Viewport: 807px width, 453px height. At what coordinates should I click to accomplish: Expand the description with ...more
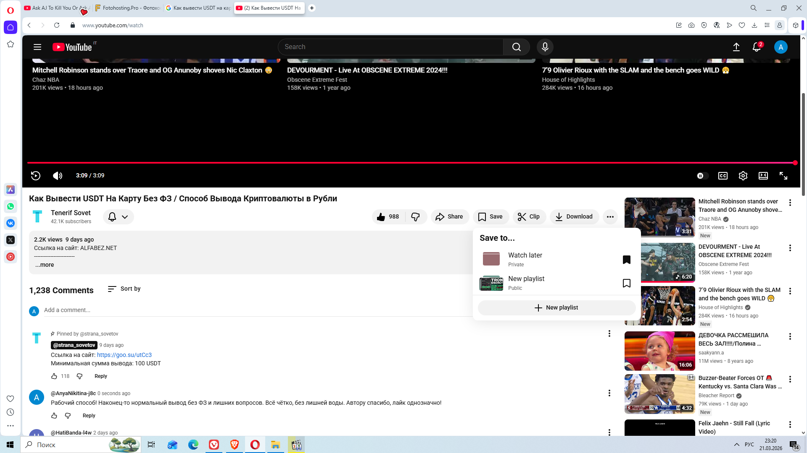pos(45,265)
